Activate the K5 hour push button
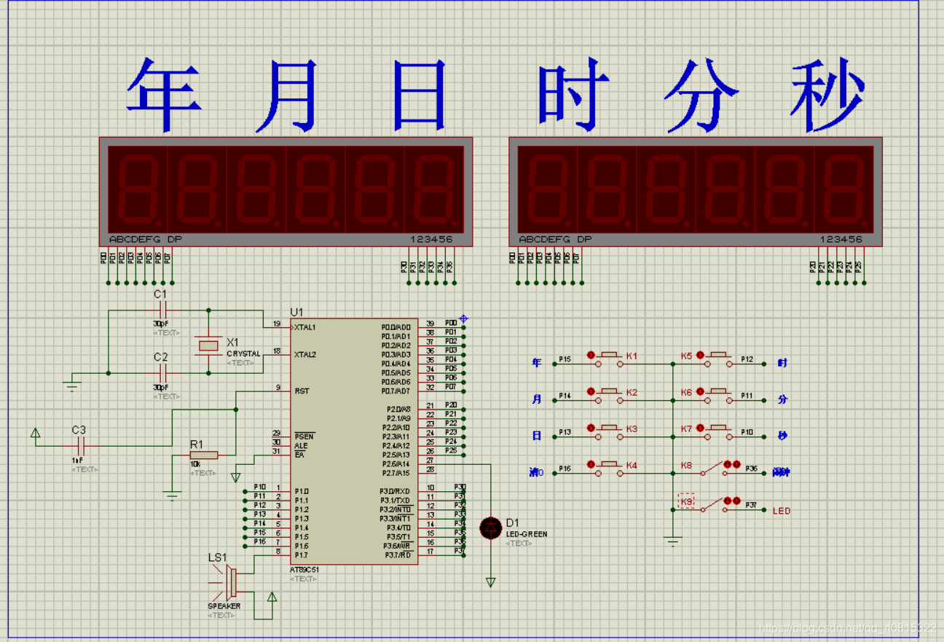 pyautogui.click(x=718, y=359)
